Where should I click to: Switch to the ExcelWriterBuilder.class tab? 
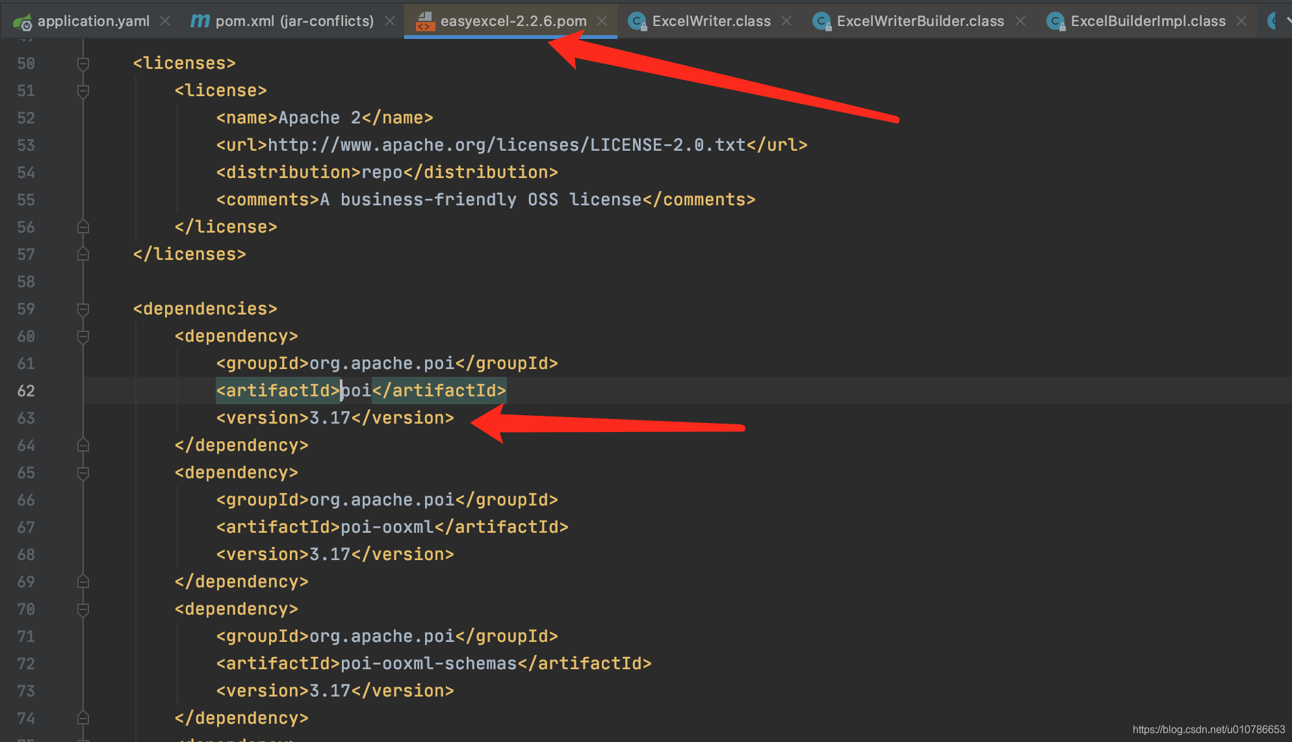pos(920,21)
